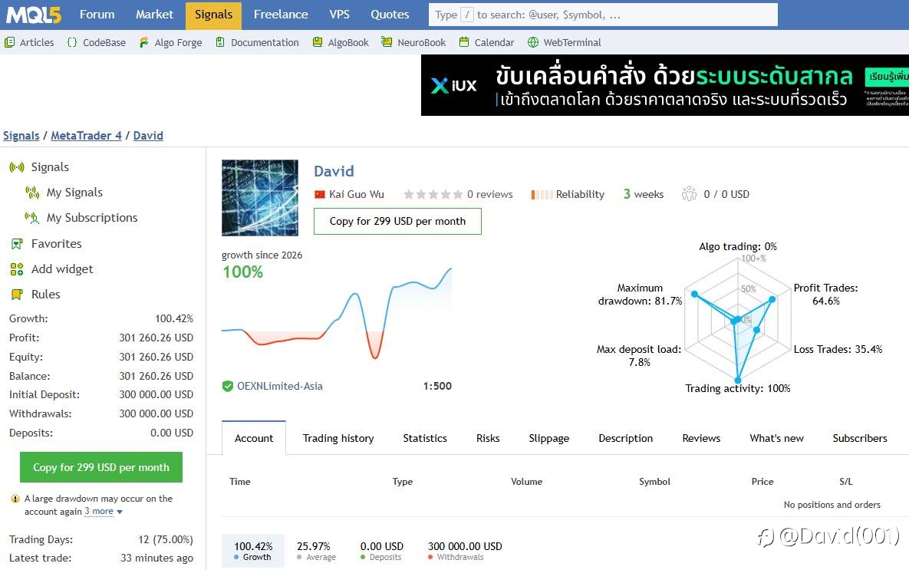Click the IUX advertisement banner
909x570 pixels.
tap(664, 85)
